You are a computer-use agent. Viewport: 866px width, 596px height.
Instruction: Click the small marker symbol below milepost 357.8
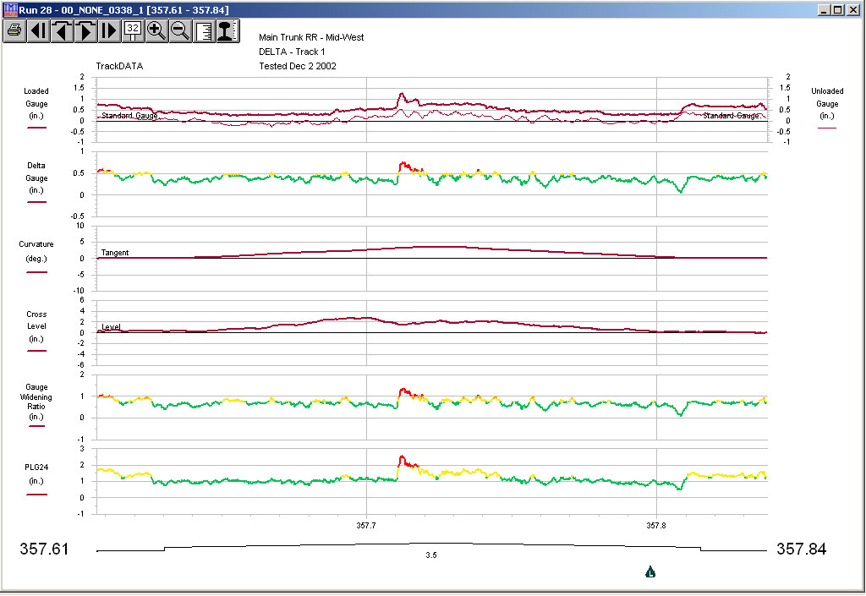click(x=650, y=572)
